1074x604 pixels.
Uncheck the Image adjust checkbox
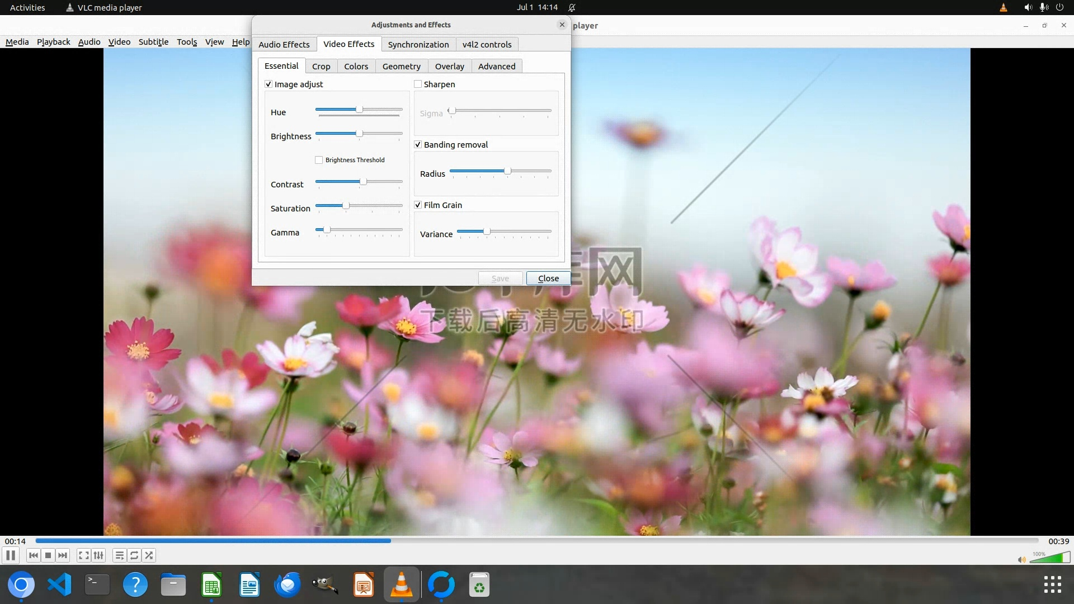click(x=268, y=84)
